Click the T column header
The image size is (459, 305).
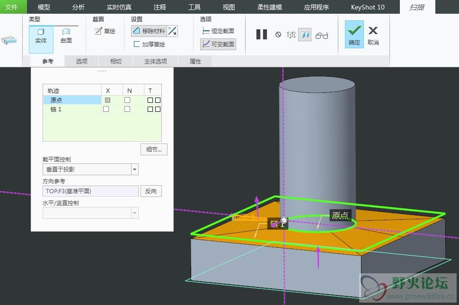point(152,90)
